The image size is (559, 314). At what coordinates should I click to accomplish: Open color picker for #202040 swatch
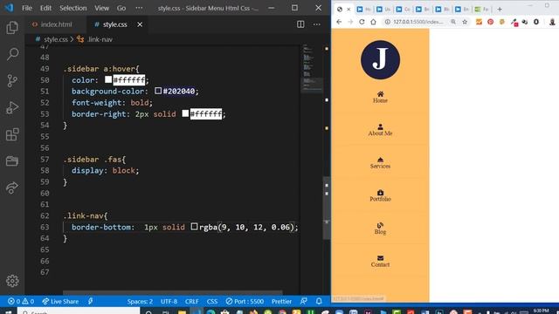(158, 91)
